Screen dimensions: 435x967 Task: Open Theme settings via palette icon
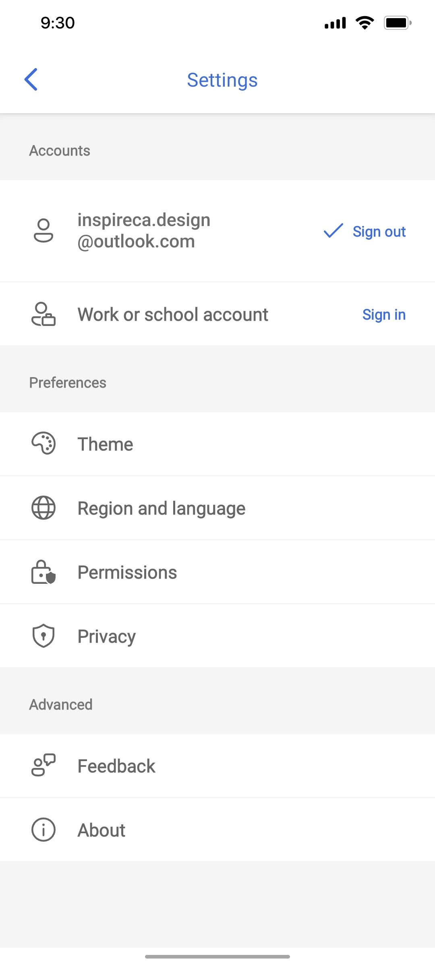[x=43, y=444]
